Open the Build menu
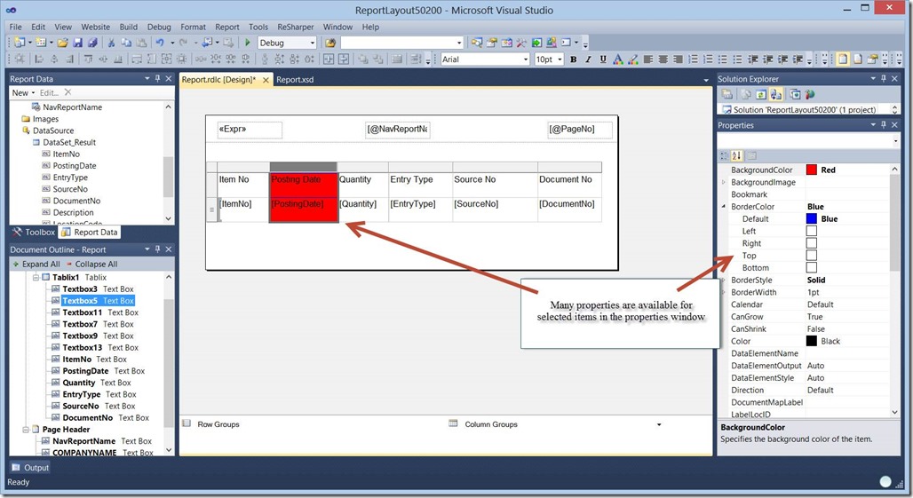Viewport: 913px width, 498px height. coord(129,27)
